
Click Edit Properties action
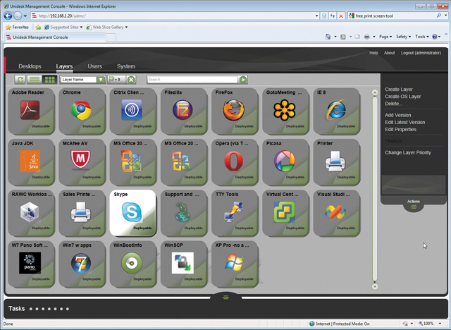point(401,130)
